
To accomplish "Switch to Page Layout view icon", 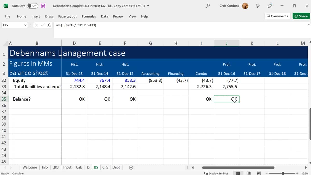I will (249, 173).
